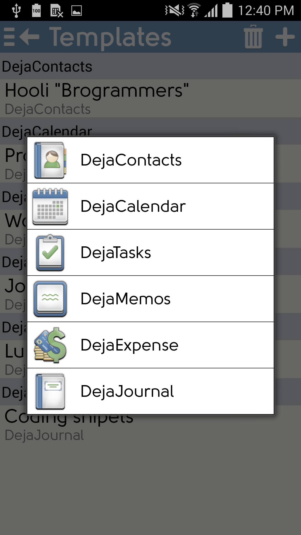Tap the DejaContacts section header
The image size is (301, 535).
click(x=151, y=66)
